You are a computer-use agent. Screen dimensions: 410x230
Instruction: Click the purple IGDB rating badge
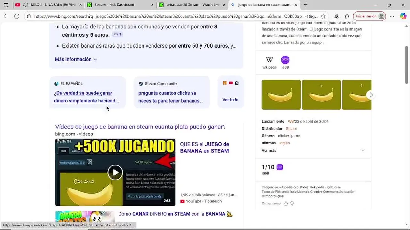(x=280, y=167)
